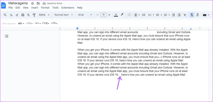Click the print icon

click(23, 15)
